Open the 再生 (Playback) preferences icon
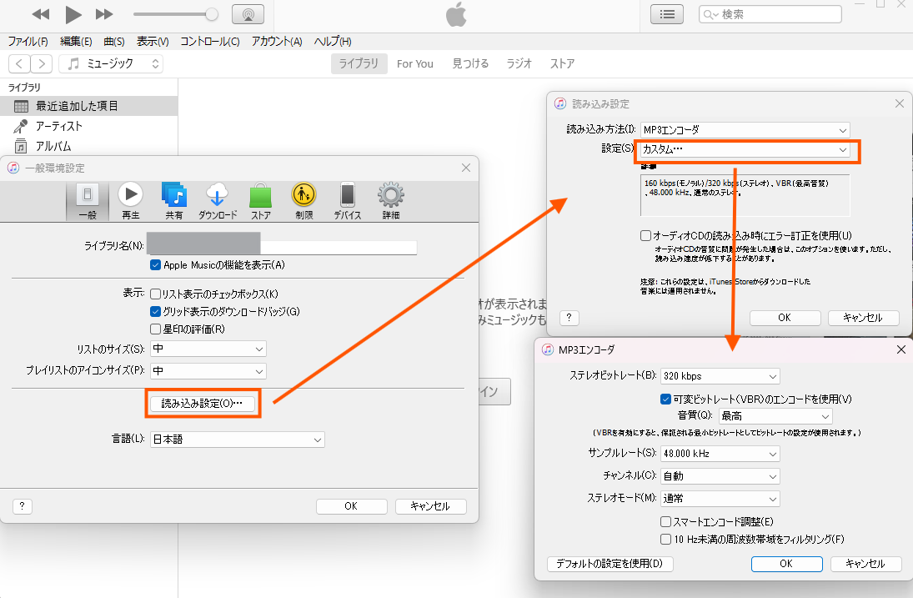The width and height of the screenshot is (913, 598). [130, 201]
